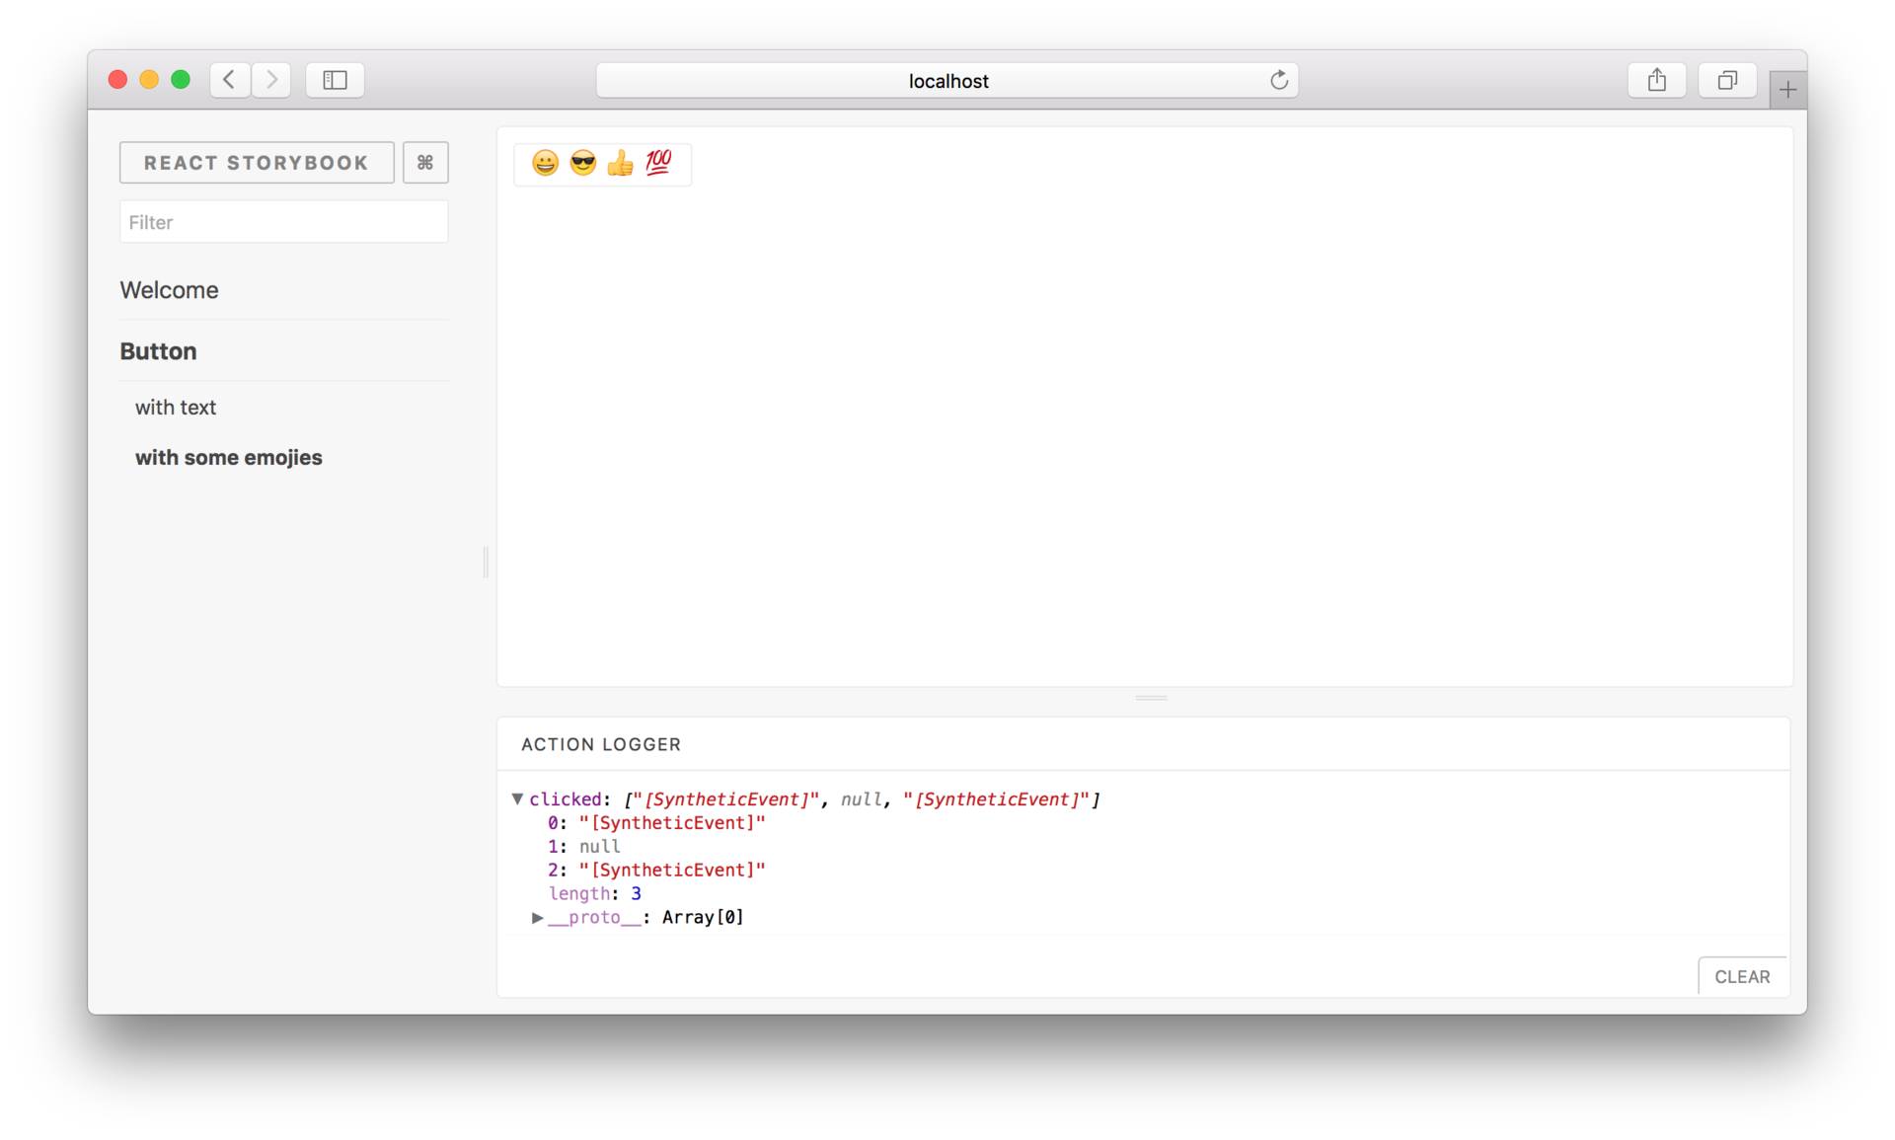Open the Welcome story group
This screenshot has width=1895, height=1140.
170,290
